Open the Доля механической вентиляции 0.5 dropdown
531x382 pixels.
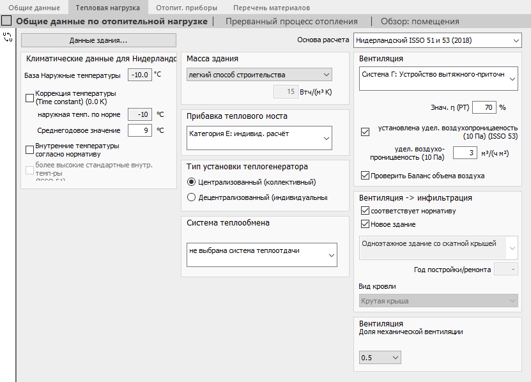(380, 357)
